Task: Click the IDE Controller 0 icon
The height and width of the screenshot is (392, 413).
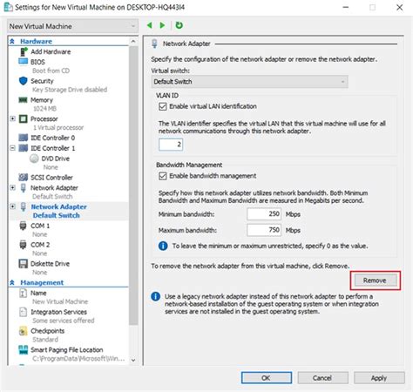Action: 24,138
